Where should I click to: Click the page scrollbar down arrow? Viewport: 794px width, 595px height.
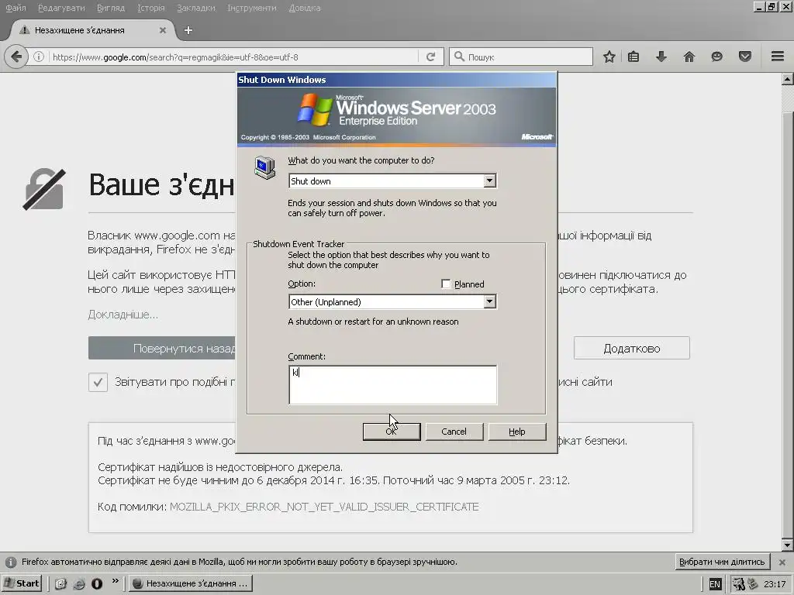pos(787,545)
